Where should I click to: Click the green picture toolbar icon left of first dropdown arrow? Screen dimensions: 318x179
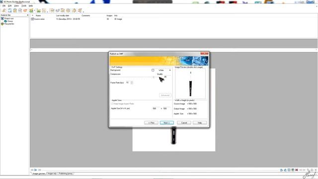pos(31,10)
